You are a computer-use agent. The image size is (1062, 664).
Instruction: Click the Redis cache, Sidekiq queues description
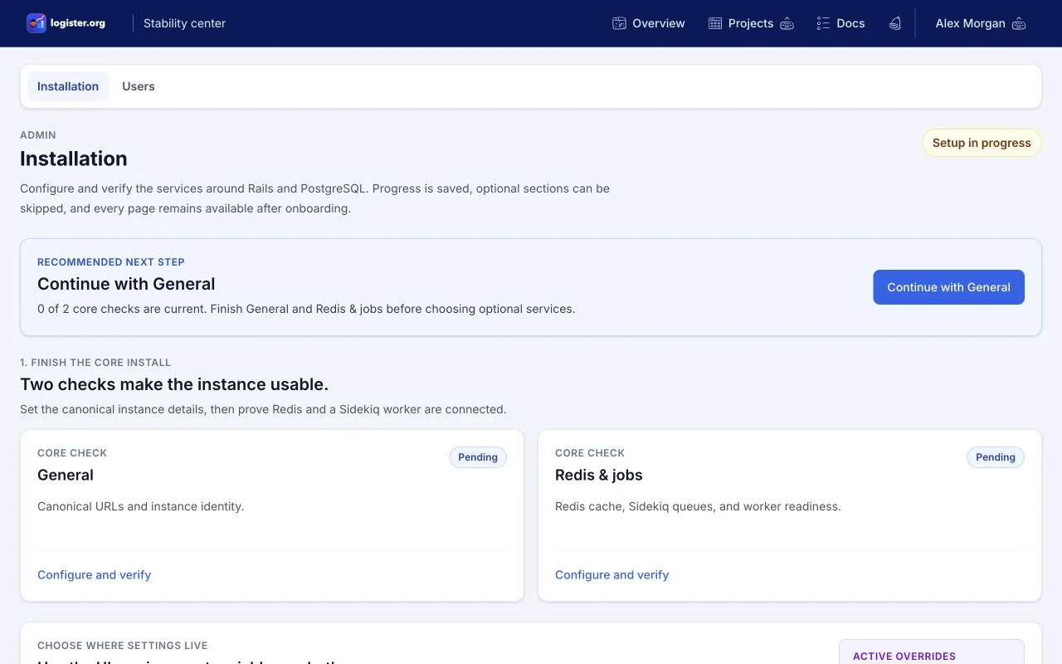click(698, 506)
